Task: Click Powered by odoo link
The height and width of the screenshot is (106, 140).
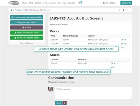Action: point(27,43)
